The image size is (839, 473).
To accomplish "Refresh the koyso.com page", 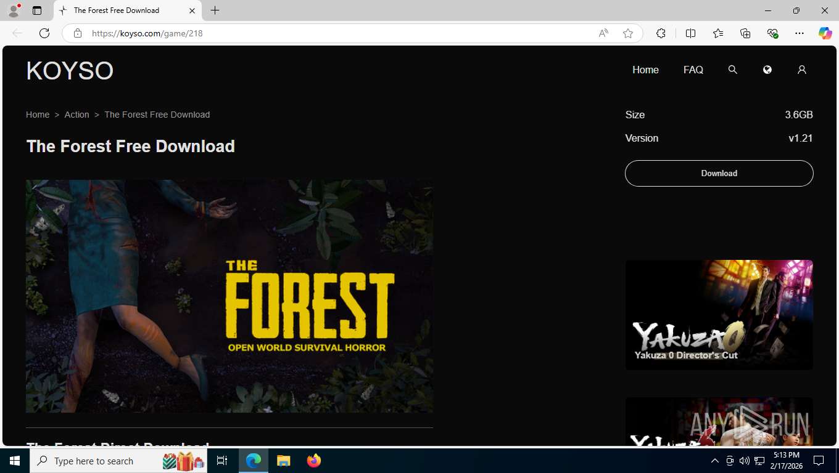I will pyautogui.click(x=44, y=33).
